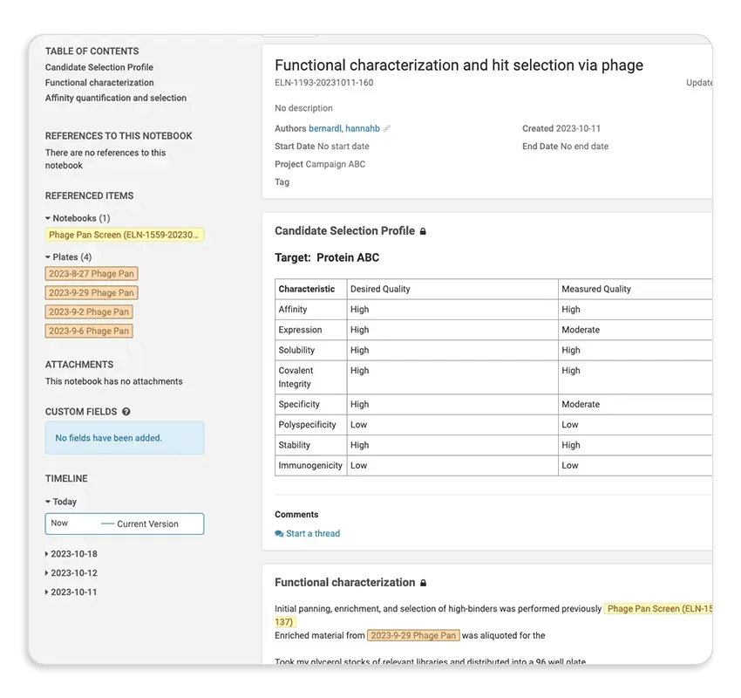This screenshot has width=741, height=698.
Task: Expand the 2023-10-18 timeline entry
Action: click(48, 554)
